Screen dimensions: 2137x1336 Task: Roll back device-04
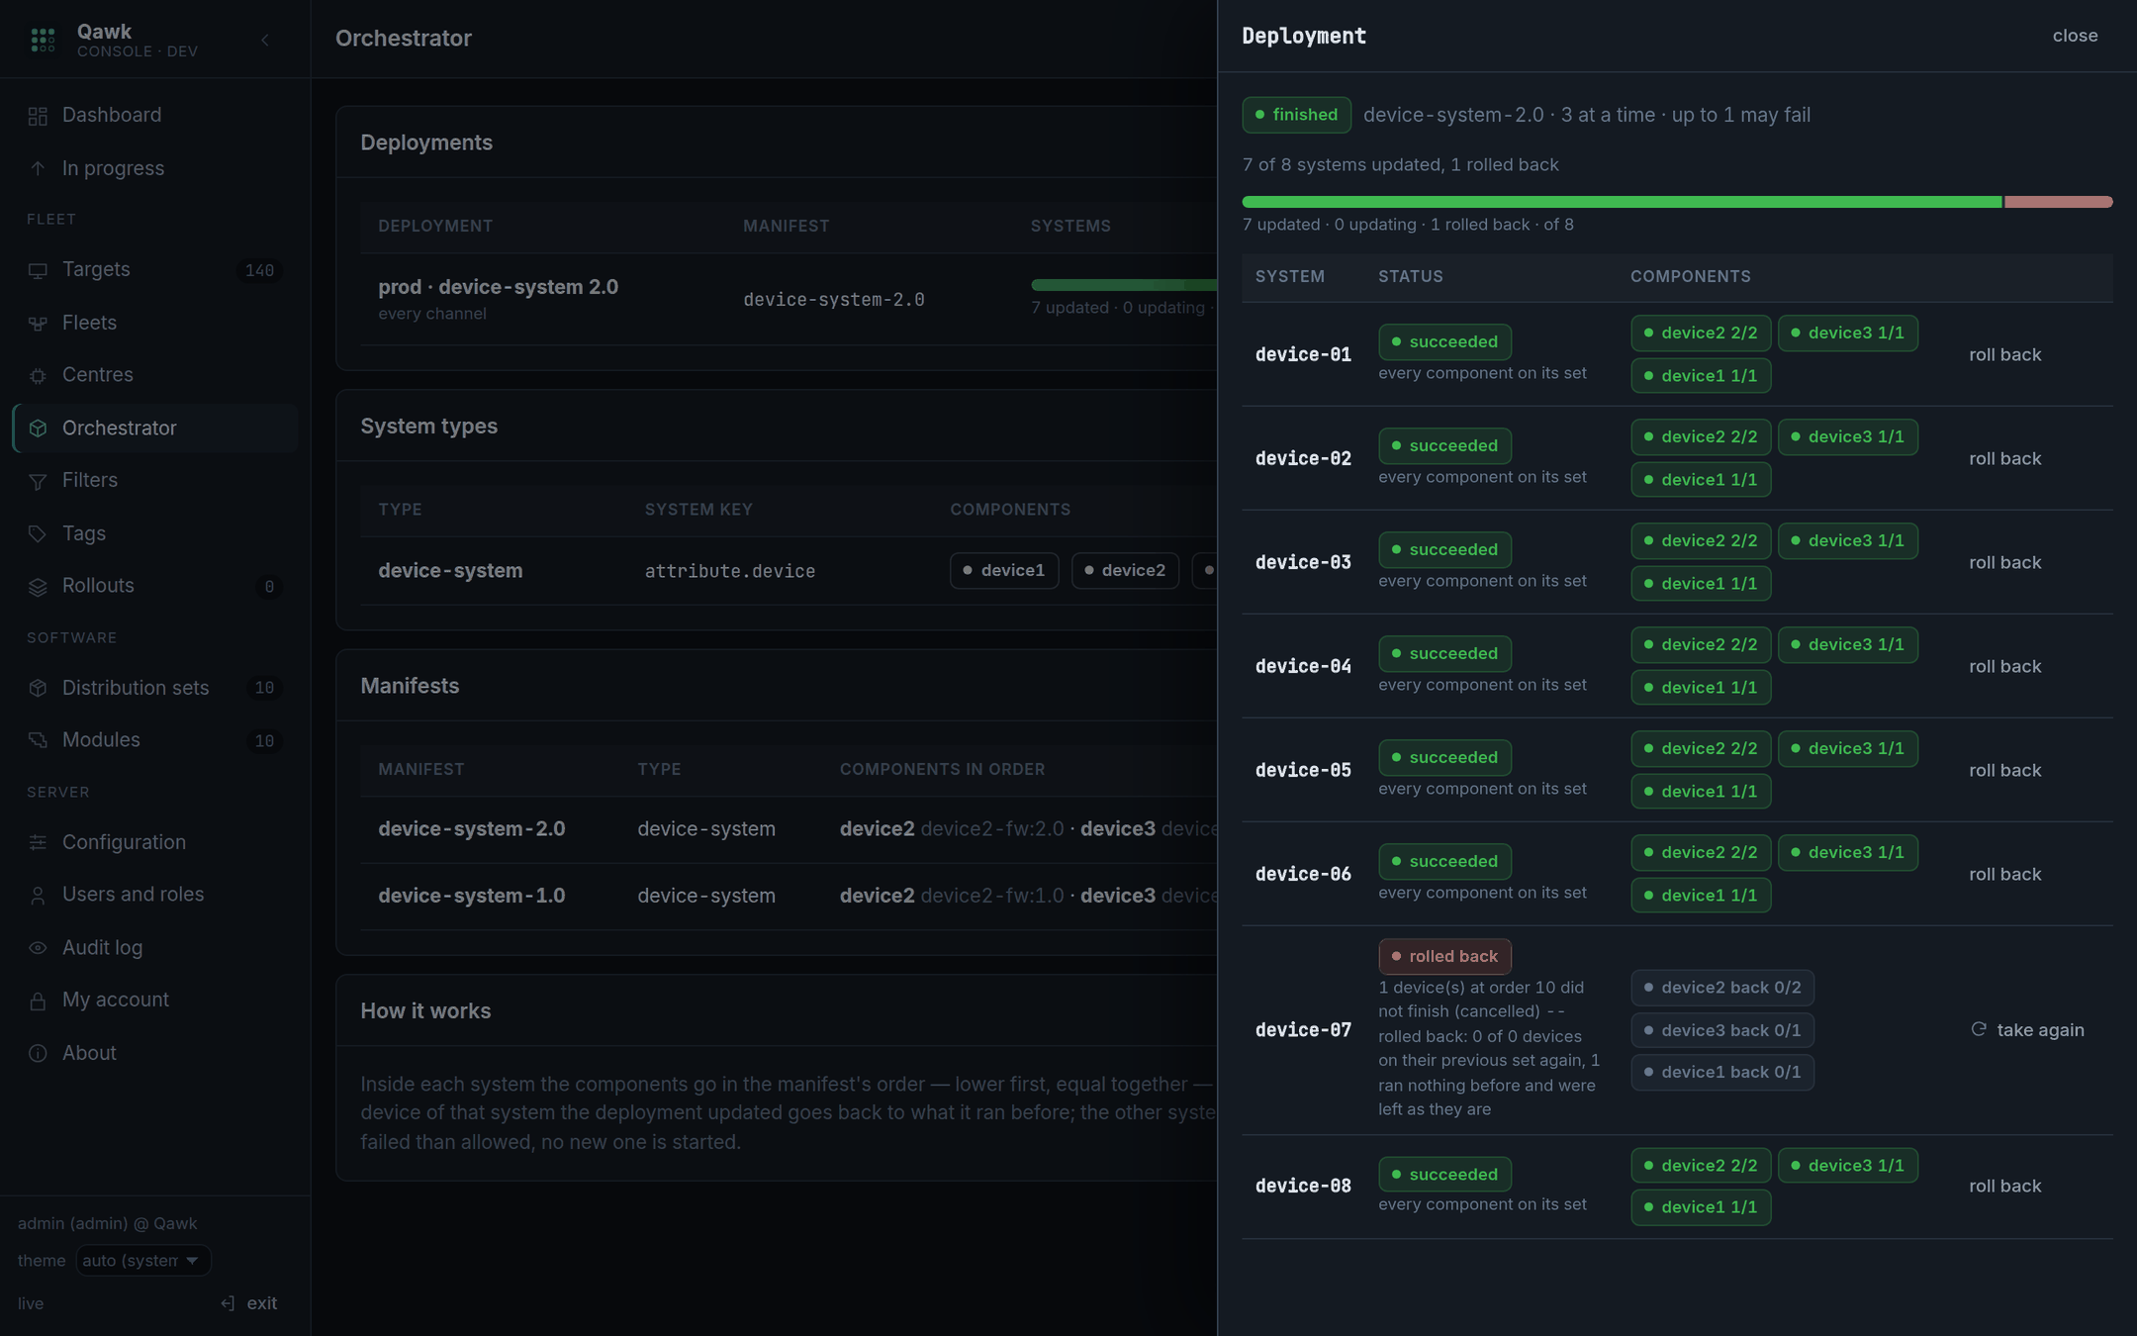pyautogui.click(x=2004, y=666)
